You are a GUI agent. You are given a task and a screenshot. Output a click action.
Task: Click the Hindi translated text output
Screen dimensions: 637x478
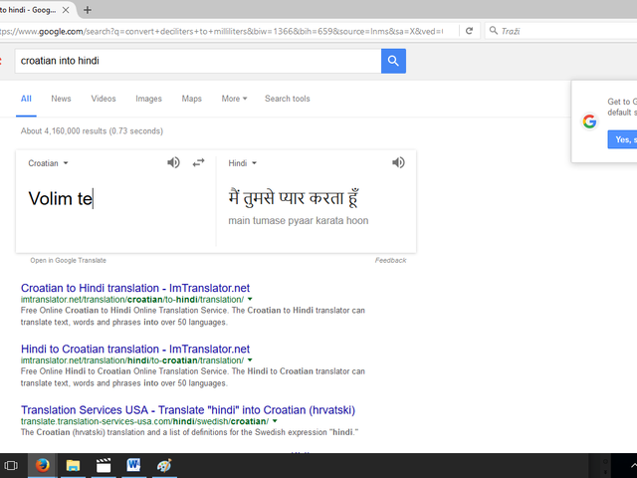coord(294,198)
